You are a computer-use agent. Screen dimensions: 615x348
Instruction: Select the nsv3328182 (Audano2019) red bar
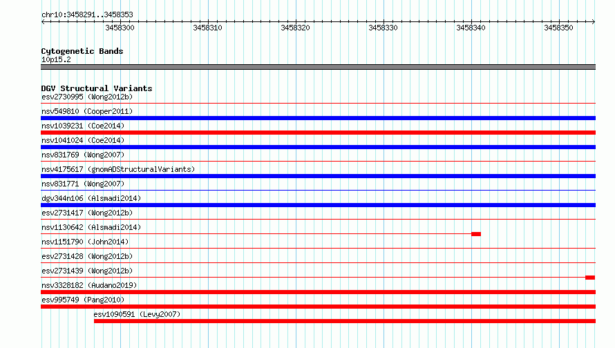318,292
